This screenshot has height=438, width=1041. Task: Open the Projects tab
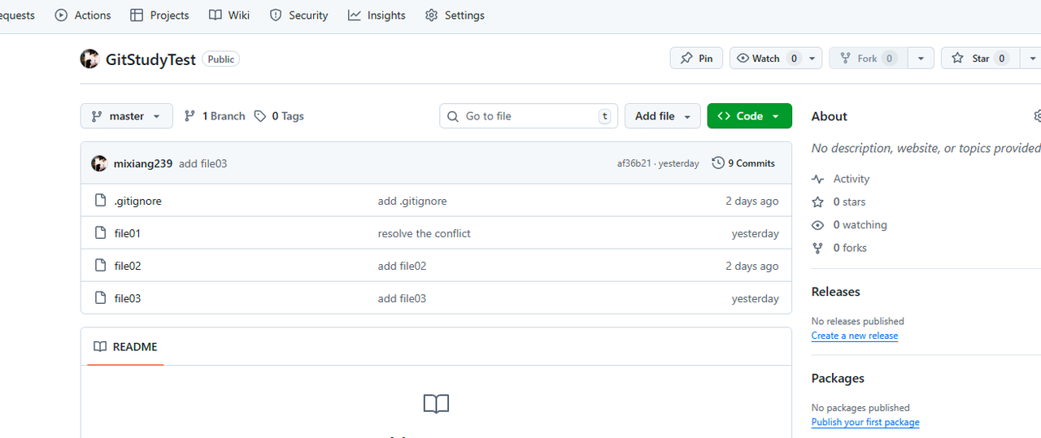pos(159,15)
